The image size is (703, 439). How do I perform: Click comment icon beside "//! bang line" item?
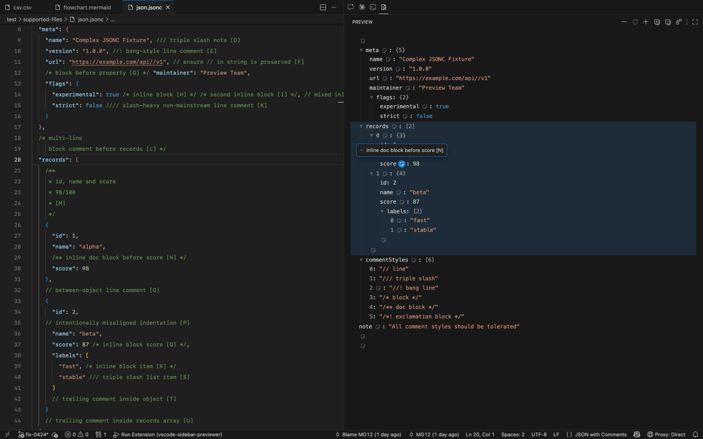pos(378,288)
